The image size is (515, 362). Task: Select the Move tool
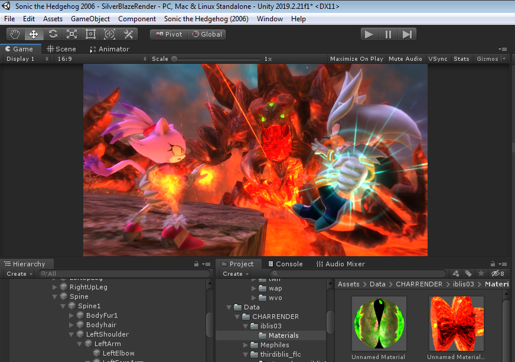click(x=34, y=34)
